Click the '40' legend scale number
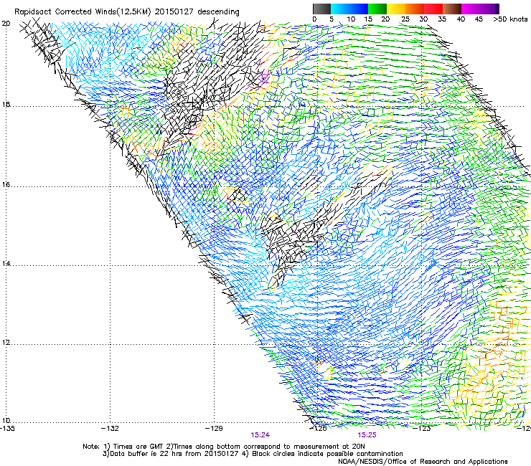531x466 pixels. 461,19
